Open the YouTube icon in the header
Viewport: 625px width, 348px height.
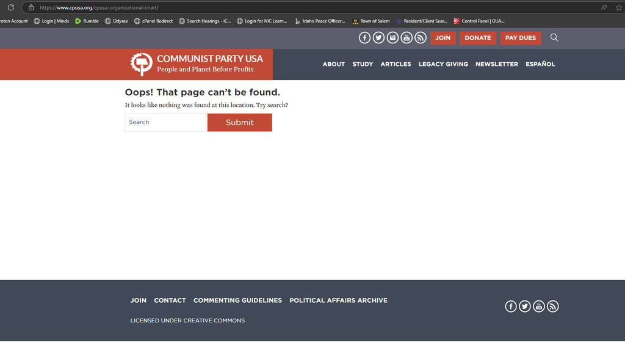tap(406, 37)
